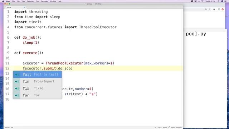
Task: Click the snippet icon beside 'fix'
Action: [x=17, y=89]
